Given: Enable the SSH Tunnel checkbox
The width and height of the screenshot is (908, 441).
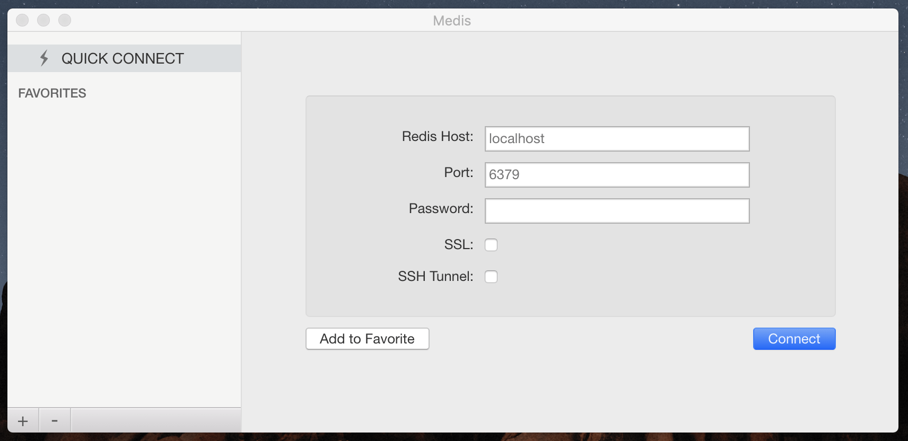Looking at the screenshot, I should tap(491, 276).
